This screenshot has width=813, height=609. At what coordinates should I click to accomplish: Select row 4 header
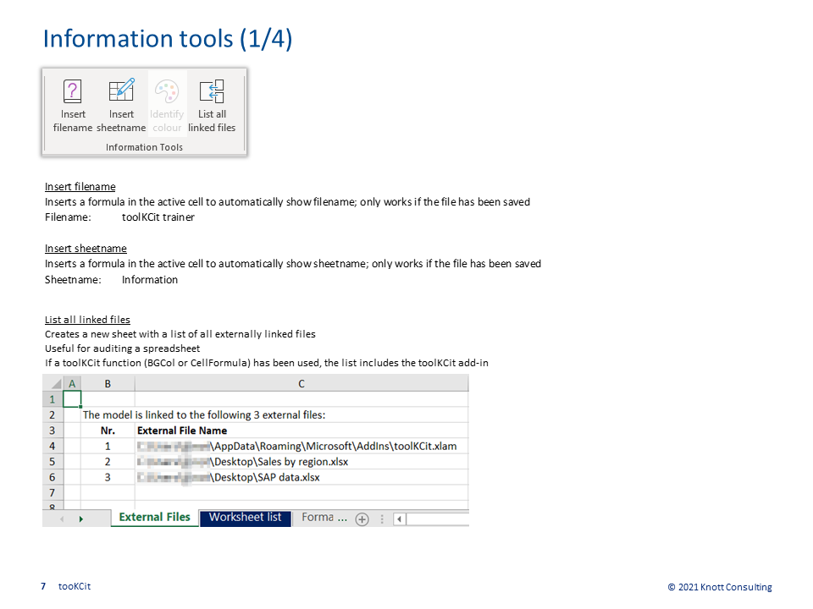[53, 446]
